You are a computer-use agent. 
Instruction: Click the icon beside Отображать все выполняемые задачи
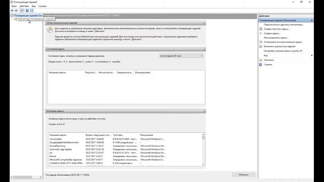261,42
